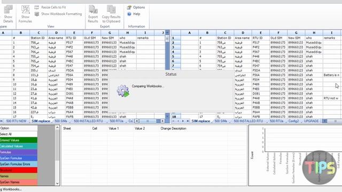Select column C header in left grid
This screenshot has width=342, height=192.
point(38,33)
